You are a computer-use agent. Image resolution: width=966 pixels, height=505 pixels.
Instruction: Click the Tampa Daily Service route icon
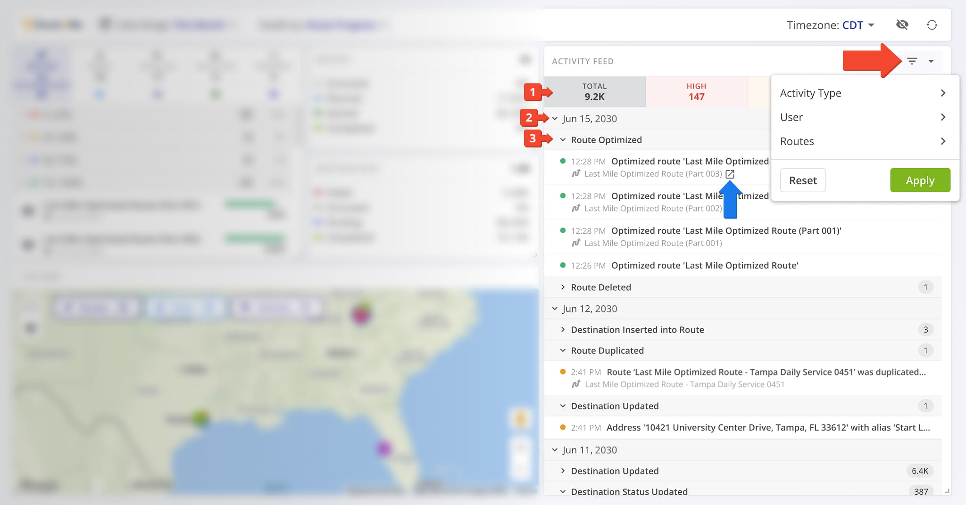click(x=576, y=384)
